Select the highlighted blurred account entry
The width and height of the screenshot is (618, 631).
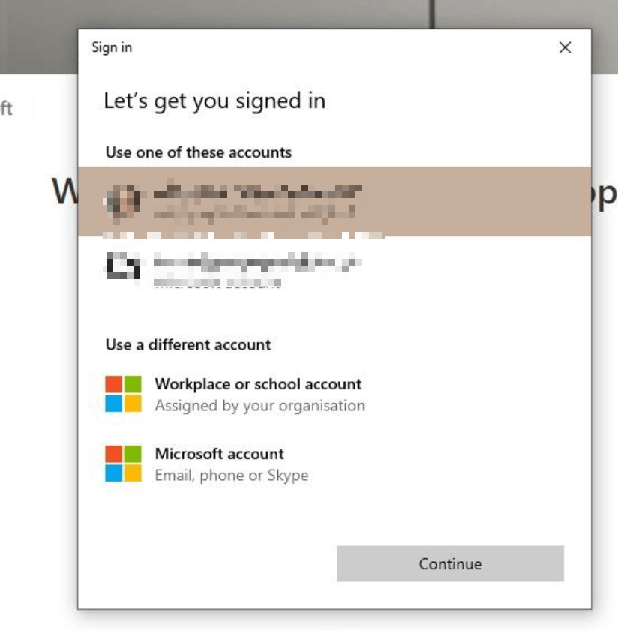[334, 201]
